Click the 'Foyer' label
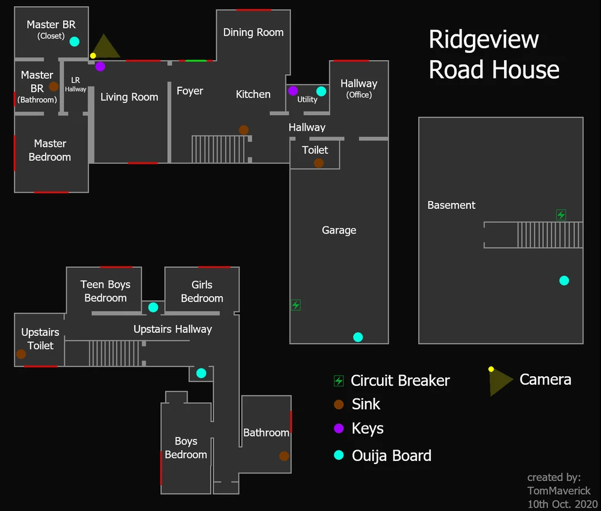Viewport: 601px width, 511px height. [x=190, y=91]
